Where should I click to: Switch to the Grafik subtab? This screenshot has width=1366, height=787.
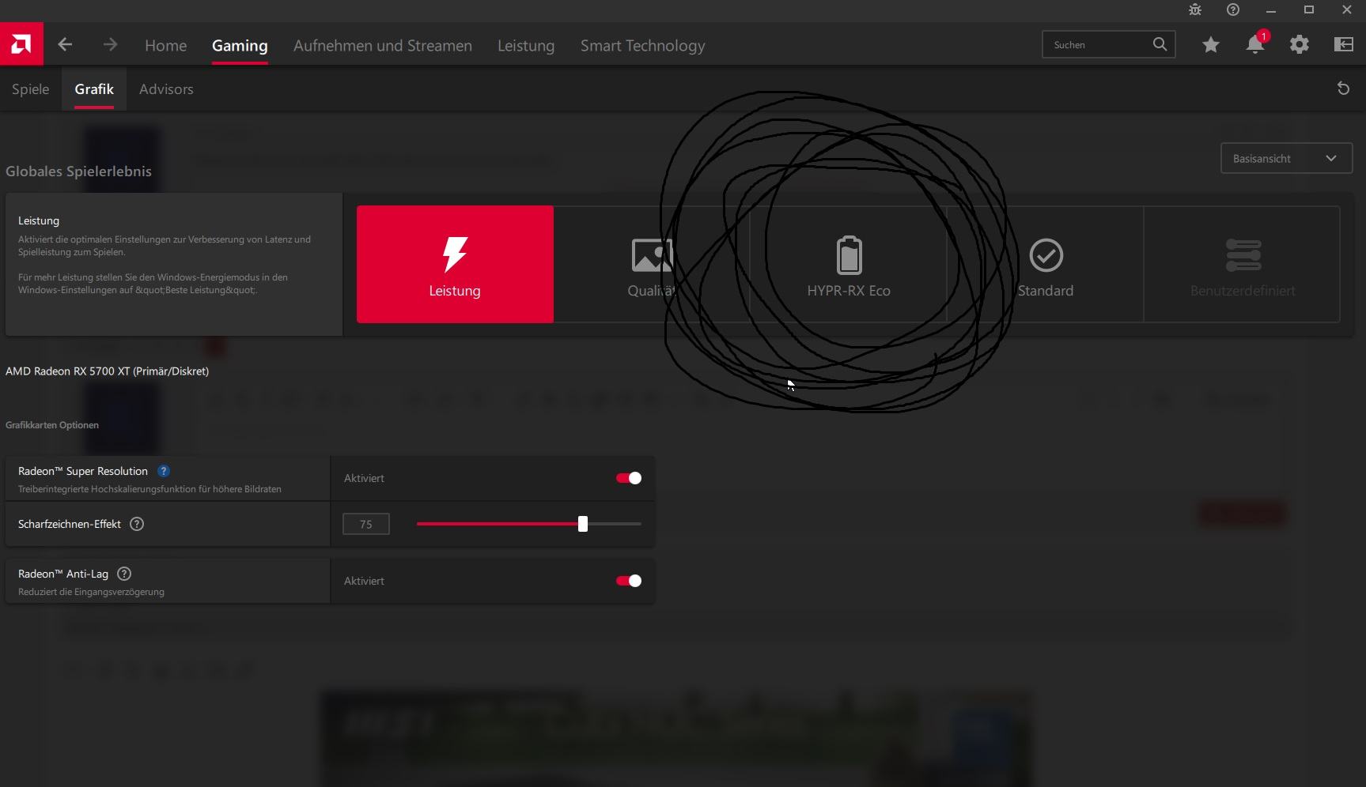[94, 89]
